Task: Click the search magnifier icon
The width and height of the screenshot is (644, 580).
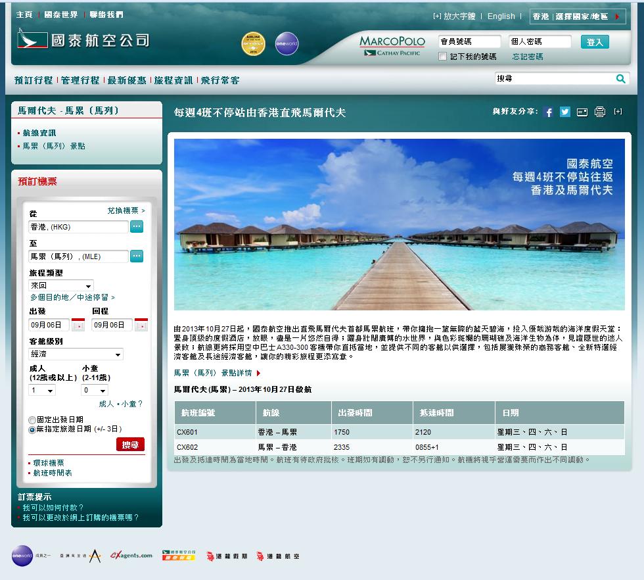Action: coord(620,78)
